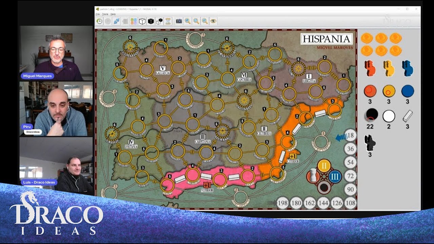Open the File menu in VASSAL
The width and height of the screenshot is (434, 244).
point(97,14)
